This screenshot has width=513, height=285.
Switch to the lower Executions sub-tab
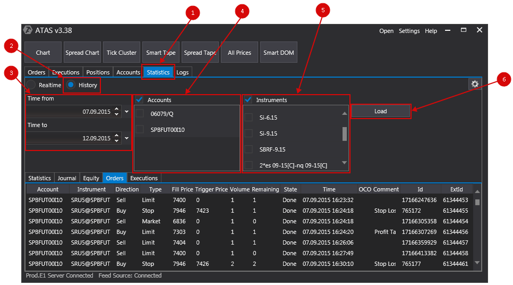(x=144, y=178)
